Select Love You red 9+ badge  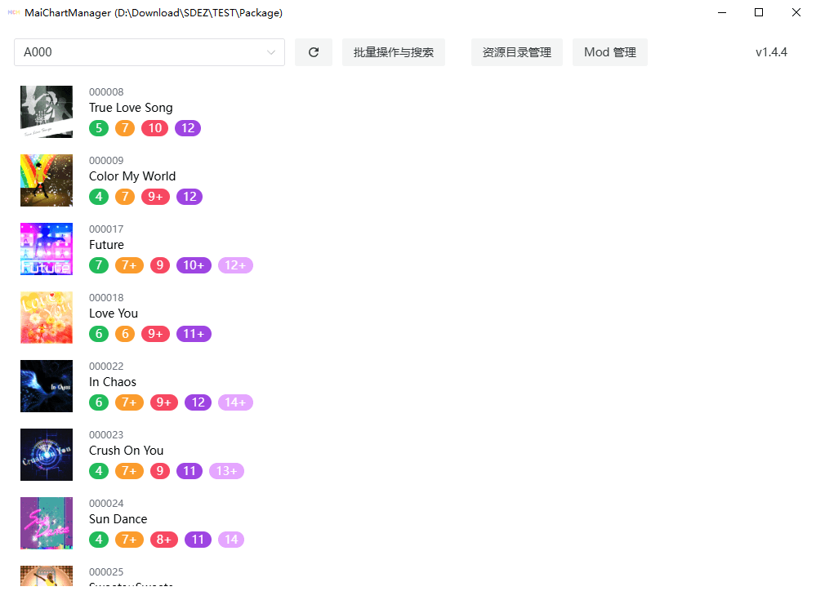tap(155, 334)
